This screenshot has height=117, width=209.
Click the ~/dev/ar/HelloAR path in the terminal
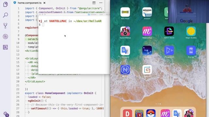click(88, 21)
